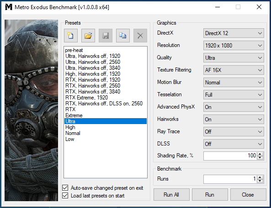Open the Resolution dropdown
271x208 pixels.
point(234,45)
